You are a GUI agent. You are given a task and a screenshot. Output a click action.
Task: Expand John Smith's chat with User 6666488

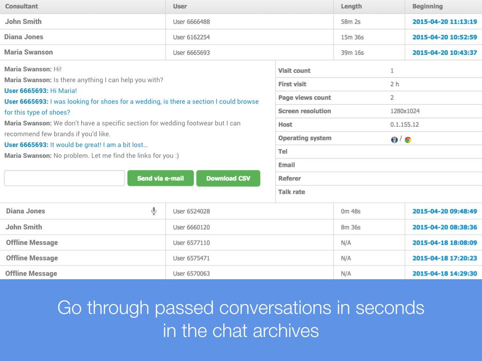(24, 22)
